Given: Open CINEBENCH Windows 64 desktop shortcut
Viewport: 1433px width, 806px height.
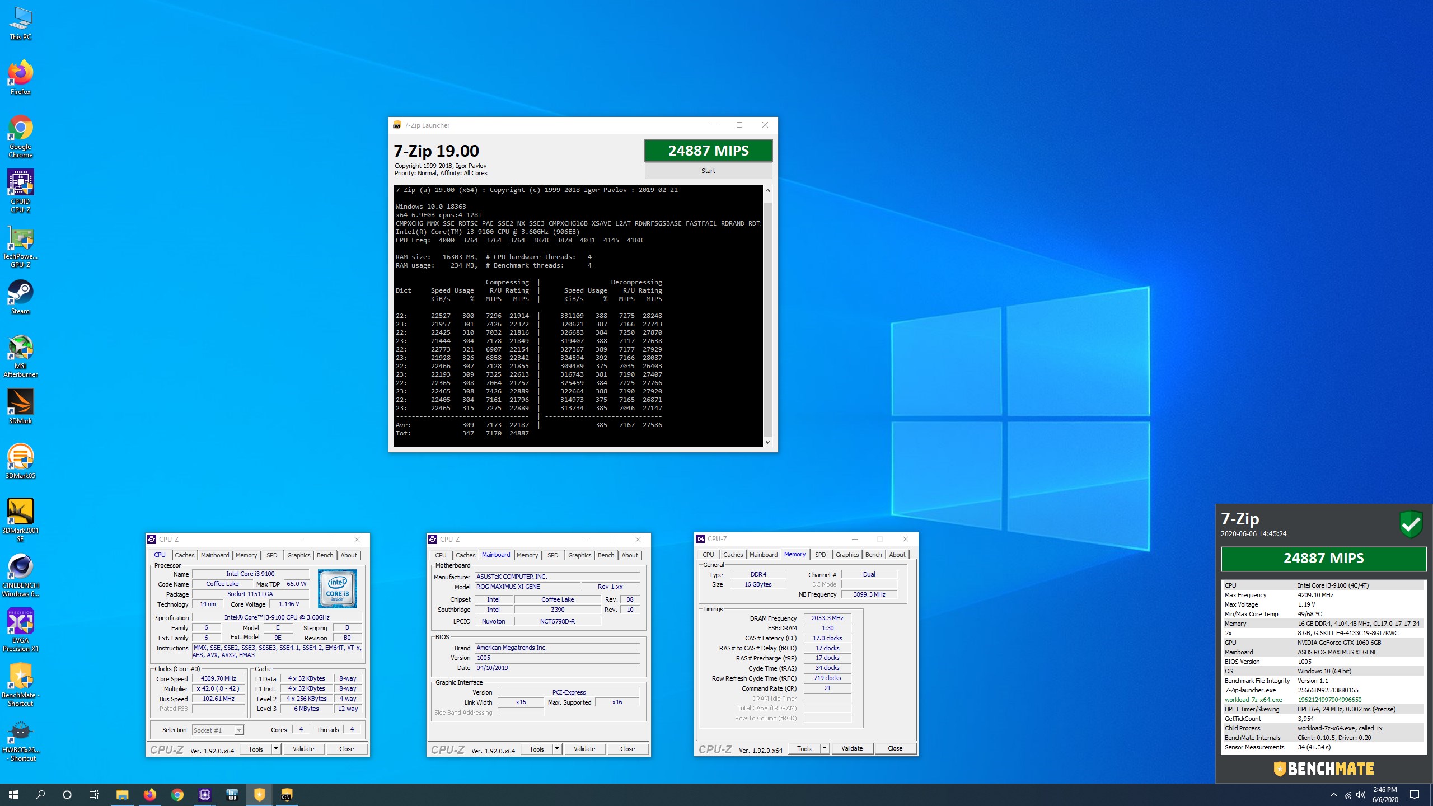Looking at the screenshot, I should tap(20, 575).
